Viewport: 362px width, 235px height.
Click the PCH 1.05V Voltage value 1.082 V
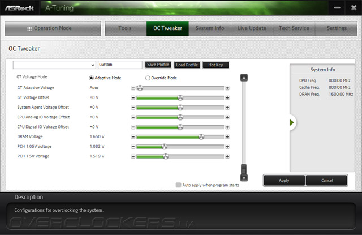point(97,146)
